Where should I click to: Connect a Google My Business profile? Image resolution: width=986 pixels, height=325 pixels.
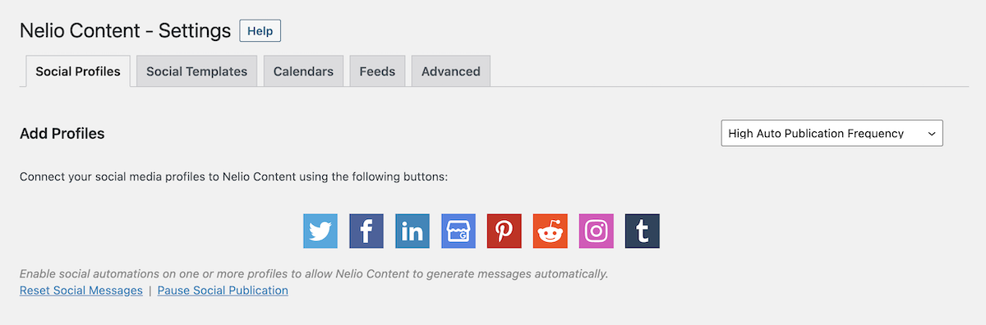click(458, 231)
